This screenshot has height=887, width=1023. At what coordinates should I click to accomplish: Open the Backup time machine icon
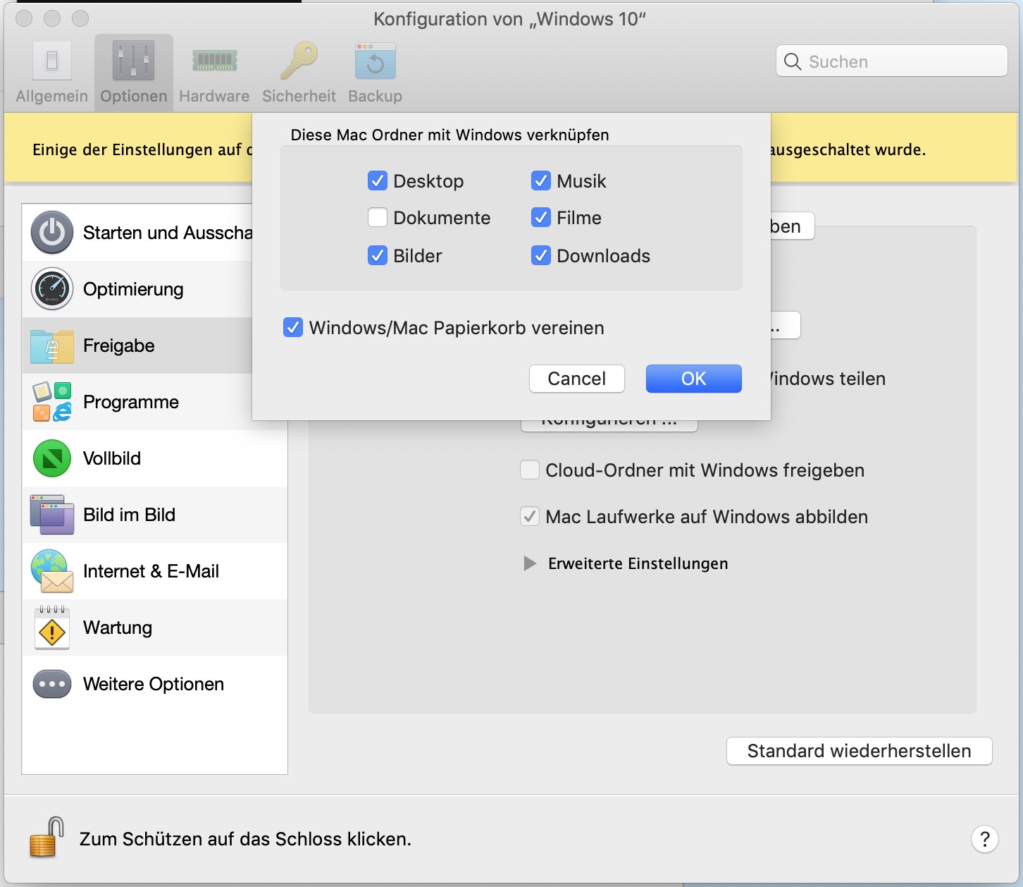pos(376,61)
